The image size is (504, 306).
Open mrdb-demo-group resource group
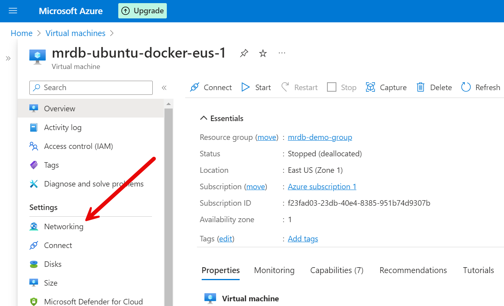tap(320, 137)
